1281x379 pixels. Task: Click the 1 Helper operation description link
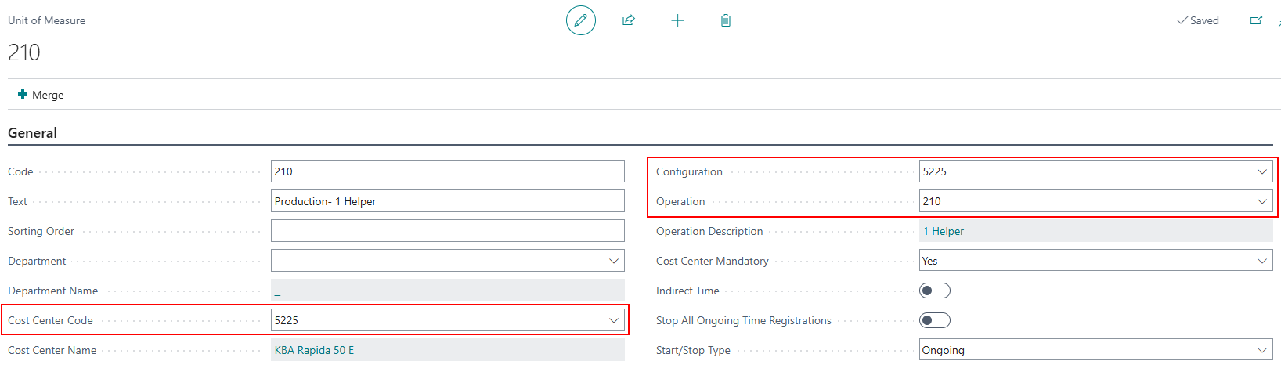pos(944,231)
